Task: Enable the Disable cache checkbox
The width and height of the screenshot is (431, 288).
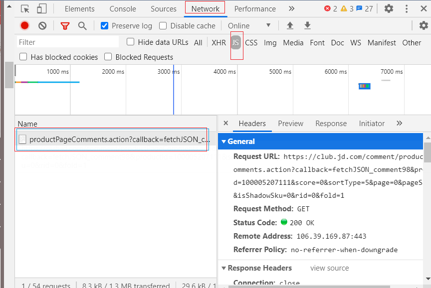Action: pos(163,26)
